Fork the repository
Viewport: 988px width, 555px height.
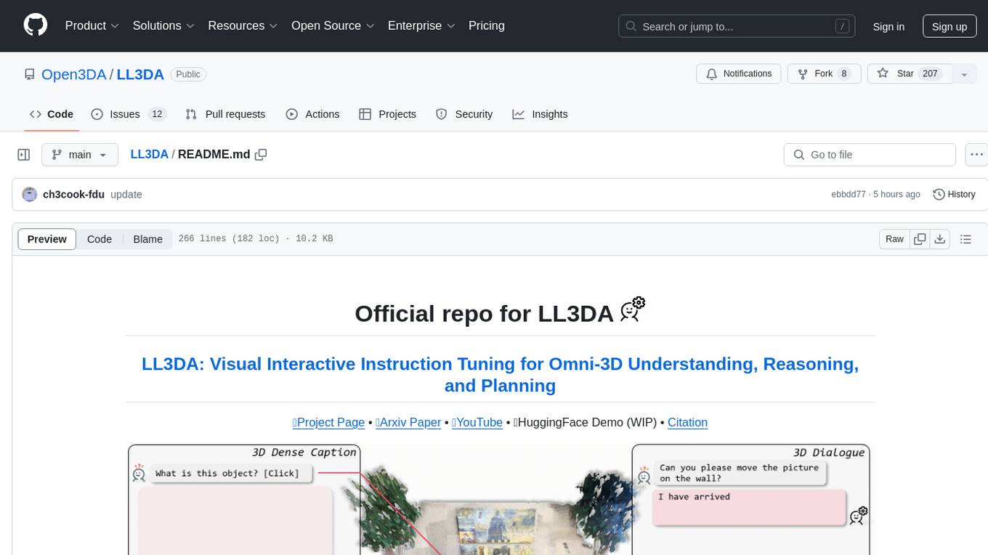824,74
